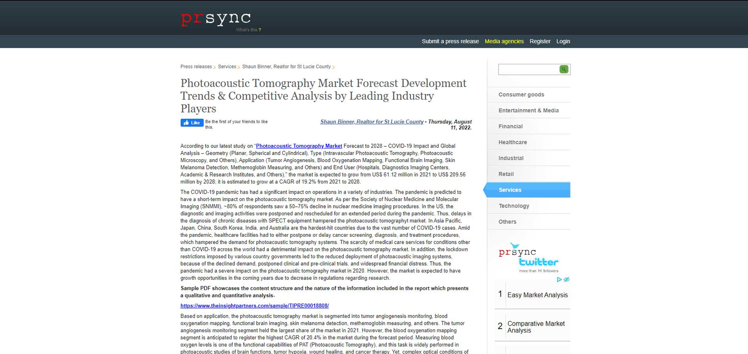Click the green search magnifier icon
This screenshot has width=748, height=354.
pyautogui.click(x=563, y=69)
